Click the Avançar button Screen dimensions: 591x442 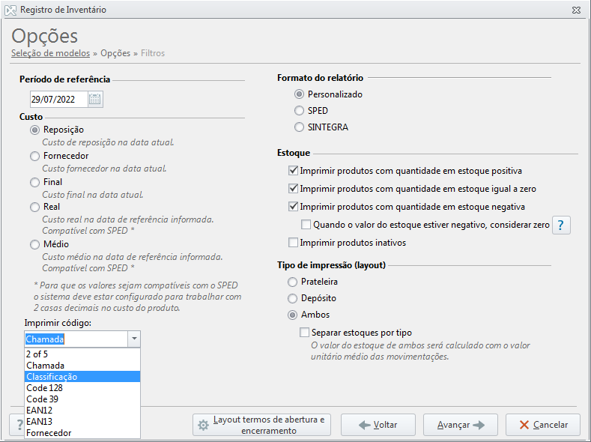[461, 425]
